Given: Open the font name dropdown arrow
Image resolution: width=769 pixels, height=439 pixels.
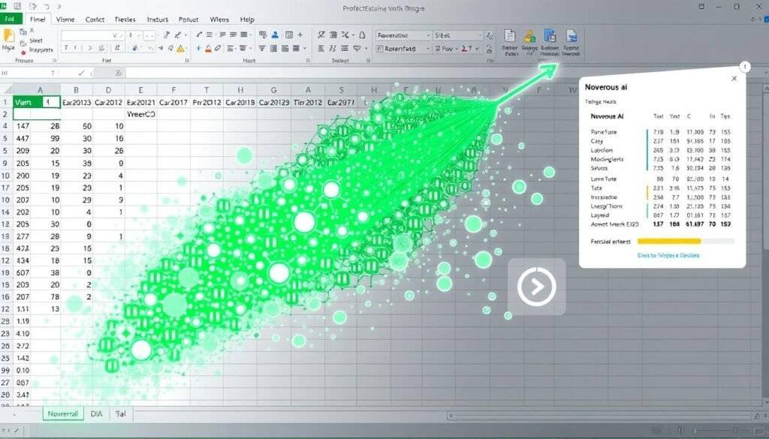Looking at the screenshot, I should click(115, 35).
